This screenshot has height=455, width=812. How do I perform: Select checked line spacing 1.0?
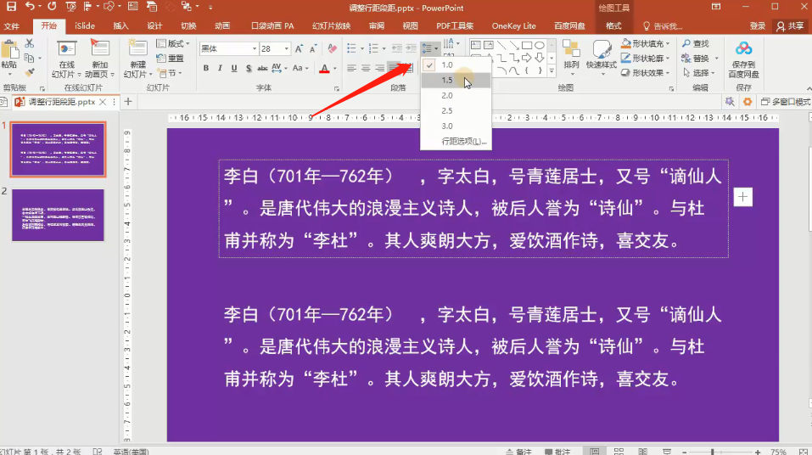(x=456, y=65)
